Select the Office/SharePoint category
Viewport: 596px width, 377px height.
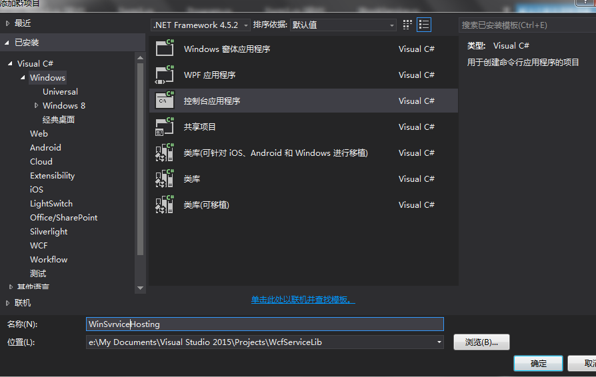click(63, 218)
